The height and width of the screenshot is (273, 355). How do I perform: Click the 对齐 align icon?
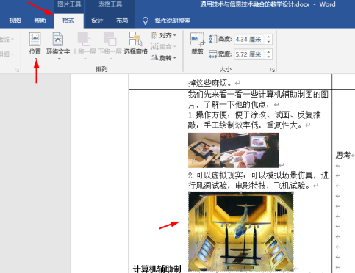click(154, 35)
